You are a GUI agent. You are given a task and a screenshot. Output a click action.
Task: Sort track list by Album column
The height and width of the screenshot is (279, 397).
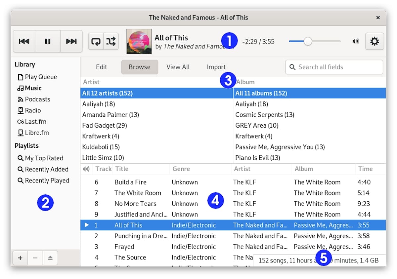pos(324,169)
